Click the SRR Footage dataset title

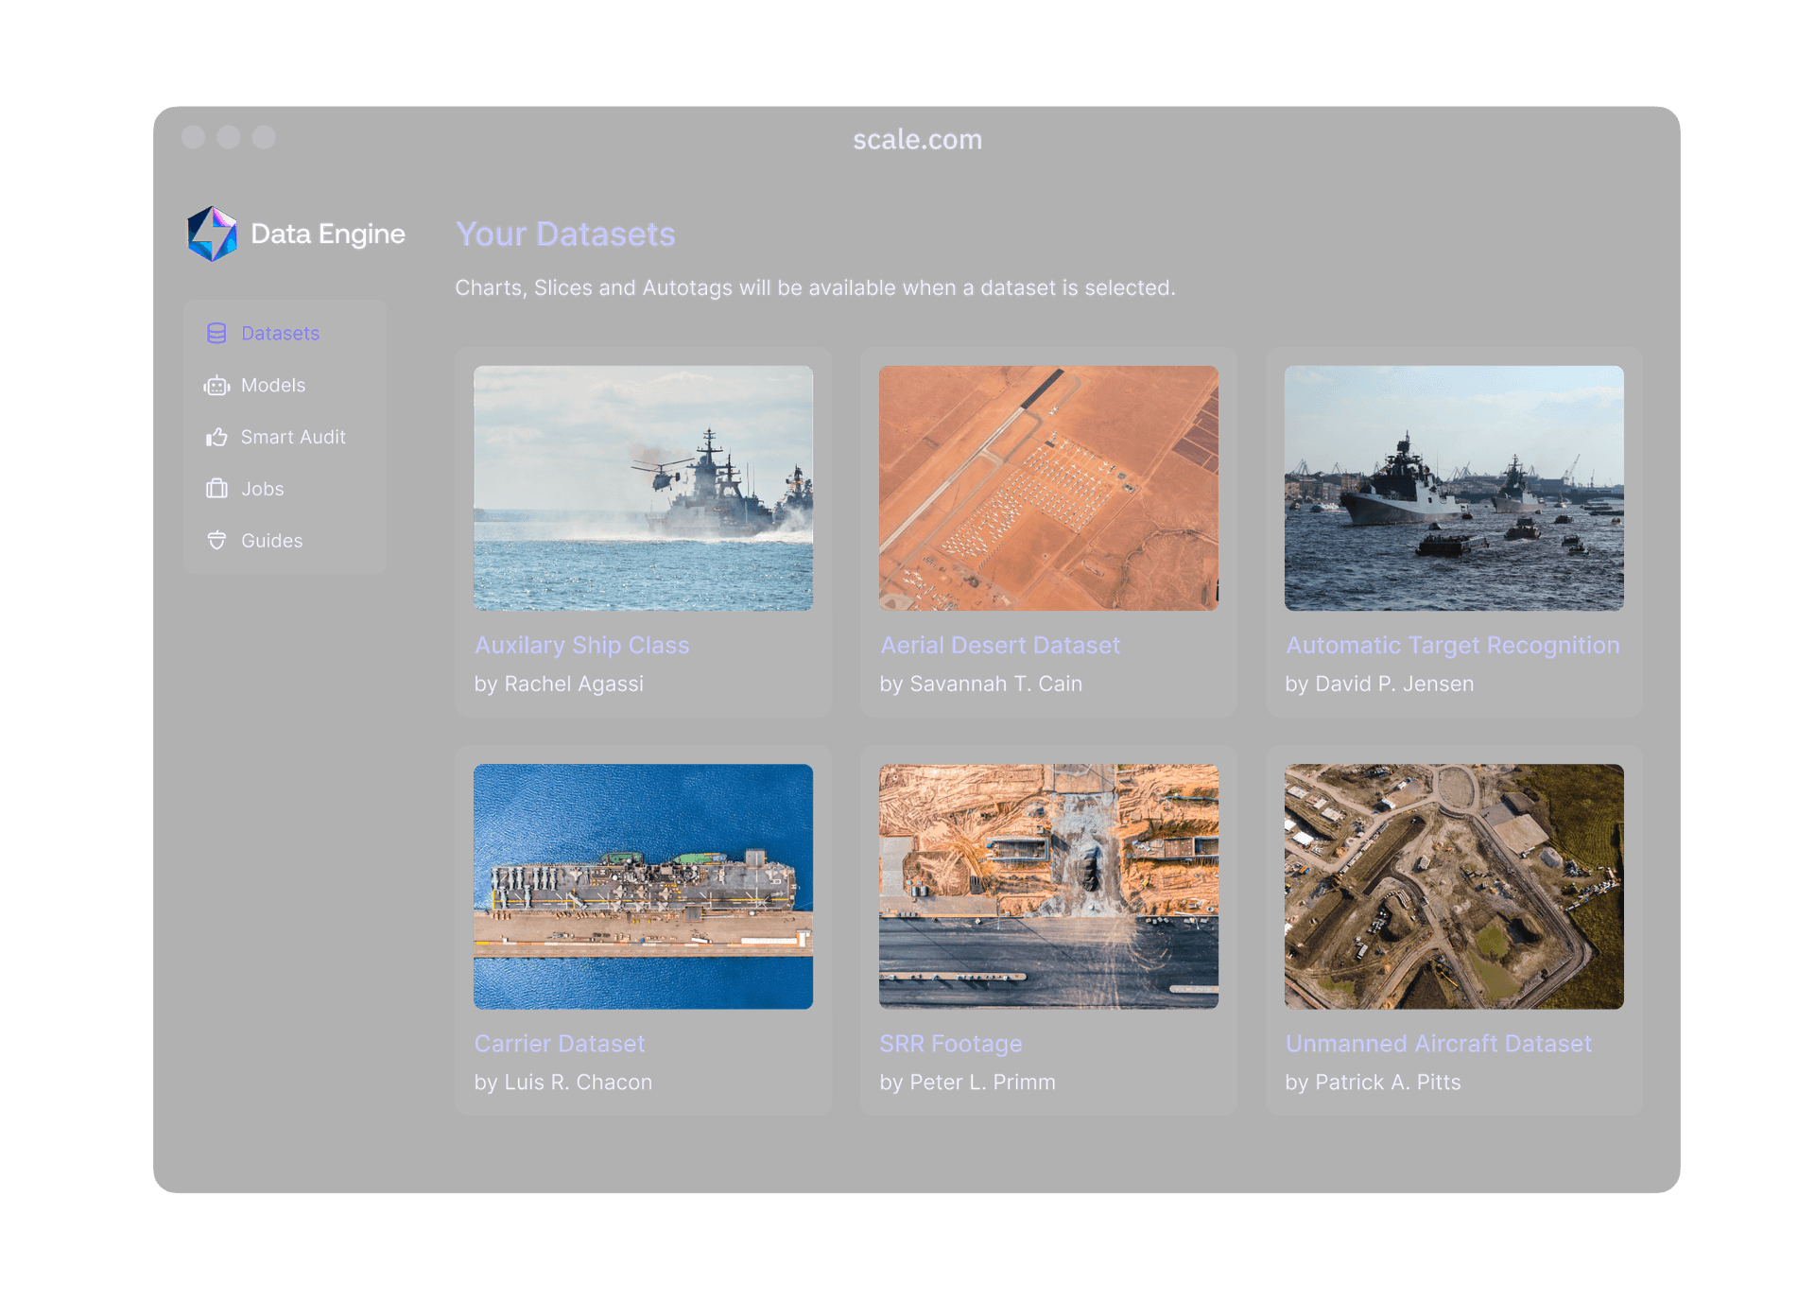[950, 1043]
